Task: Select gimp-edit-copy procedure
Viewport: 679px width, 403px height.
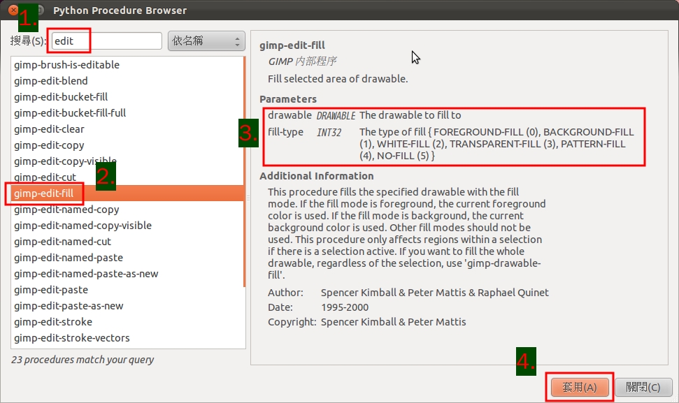Action: click(127, 145)
